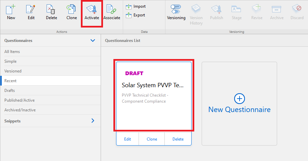Select the Published/Active filter

50,100
